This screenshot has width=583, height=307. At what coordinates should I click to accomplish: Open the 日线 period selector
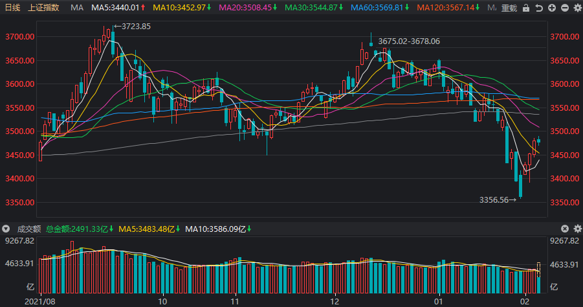tap(12, 8)
